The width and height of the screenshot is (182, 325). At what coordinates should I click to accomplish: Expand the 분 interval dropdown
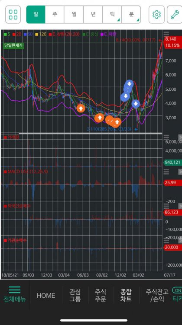(x=131, y=15)
